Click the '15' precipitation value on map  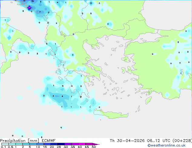click(32, 1)
